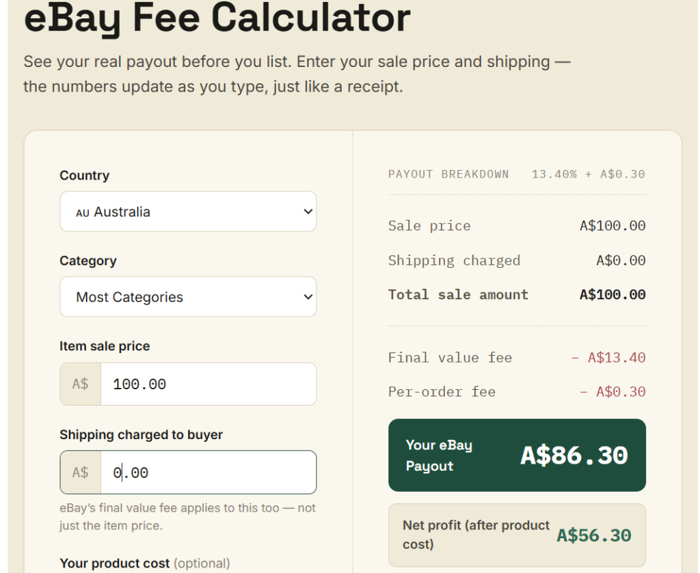Click the Net profit A$56.30 amount

point(594,535)
